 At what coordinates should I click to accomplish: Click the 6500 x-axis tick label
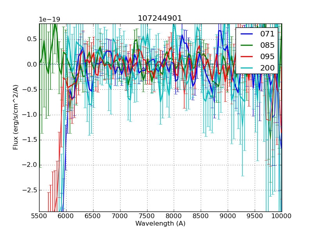click(93, 216)
